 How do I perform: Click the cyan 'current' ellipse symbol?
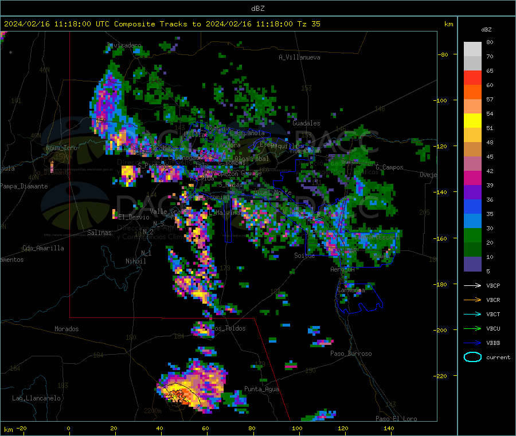pos(472,357)
